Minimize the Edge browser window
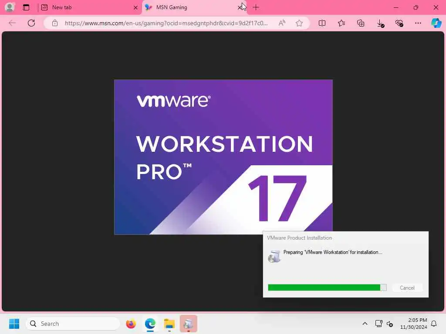The width and height of the screenshot is (446, 334). coord(396,7)
